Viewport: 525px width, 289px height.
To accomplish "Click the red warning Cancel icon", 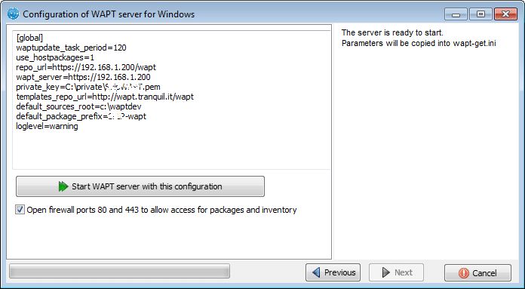I will [x=464, y=273].
